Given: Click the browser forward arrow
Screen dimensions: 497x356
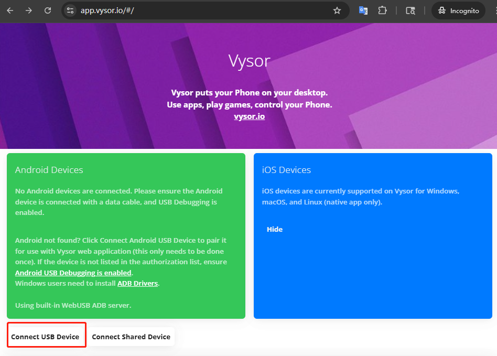Looking at the screenshot, I should [x=29, y=10].
